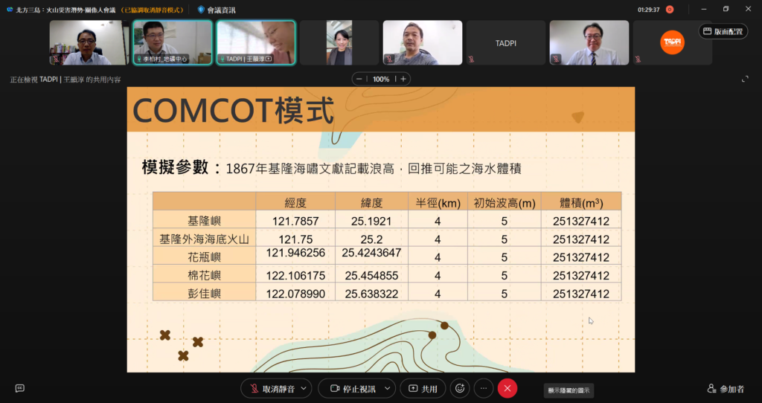Leave the meeting with the red X
762x403 pixels.
pyautogui.click(x=508, y=388)
